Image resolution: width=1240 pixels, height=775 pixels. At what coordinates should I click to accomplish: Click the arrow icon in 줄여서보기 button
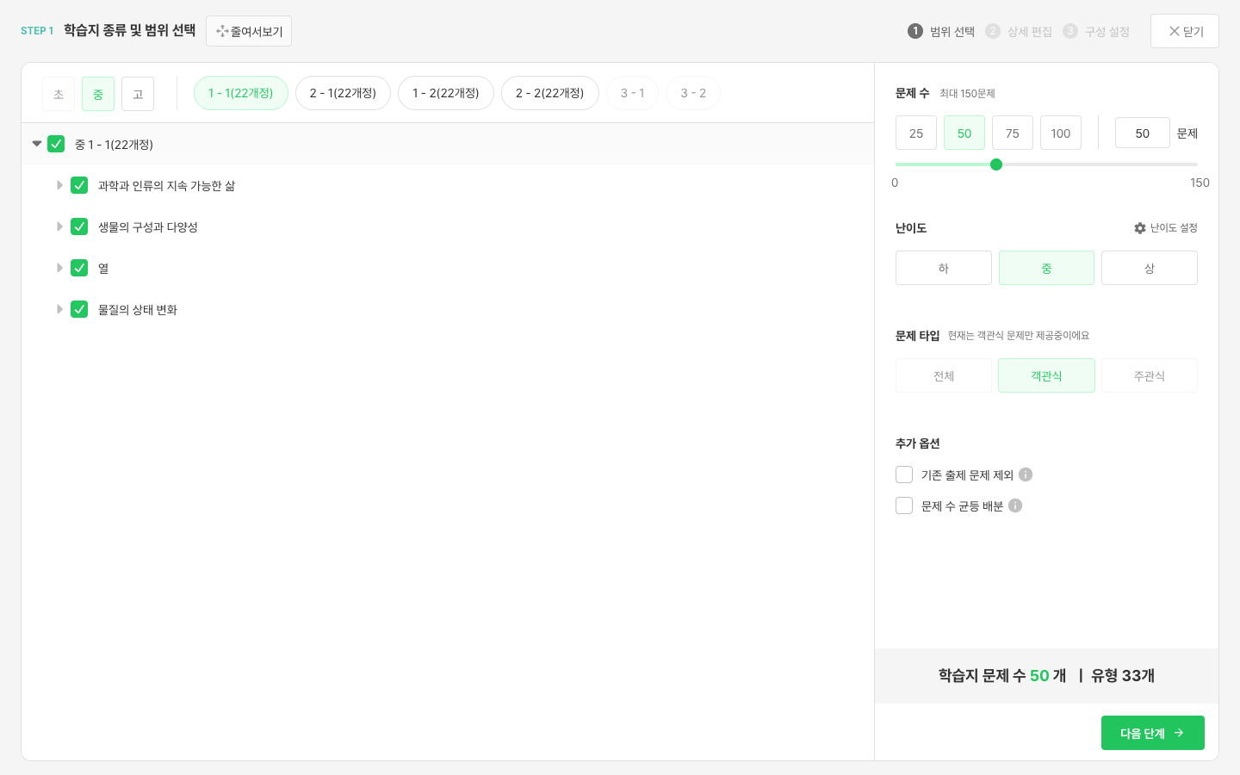pyautogui.click(x=222, y=31)
